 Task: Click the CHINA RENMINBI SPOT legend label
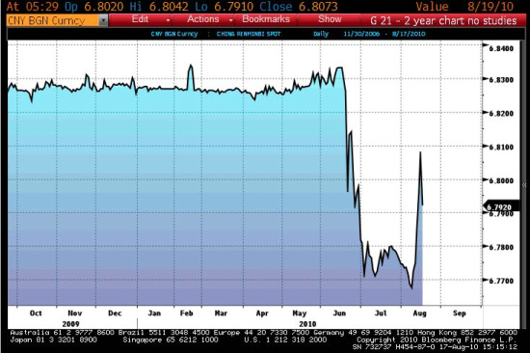coord(249,34)
